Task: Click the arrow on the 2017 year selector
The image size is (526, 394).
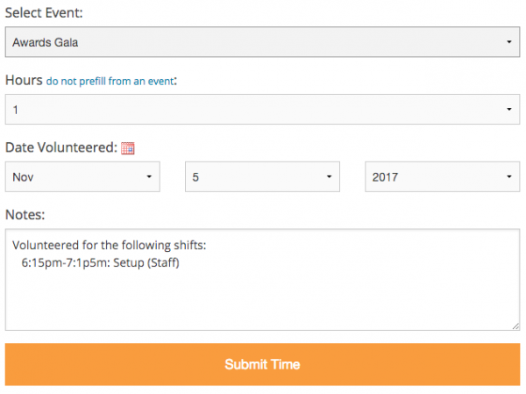Action: click(x=508, y=177)
